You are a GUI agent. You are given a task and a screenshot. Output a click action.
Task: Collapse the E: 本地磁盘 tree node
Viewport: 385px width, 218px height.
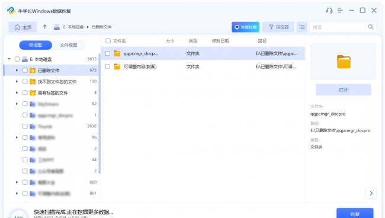[9, 59]
